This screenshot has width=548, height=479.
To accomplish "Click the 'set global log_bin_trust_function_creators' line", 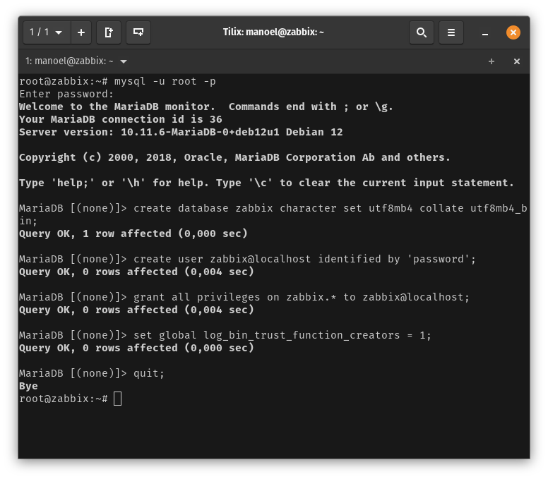I will 282,335.
